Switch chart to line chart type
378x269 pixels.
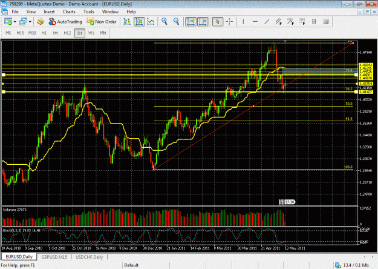coord(151,22)
